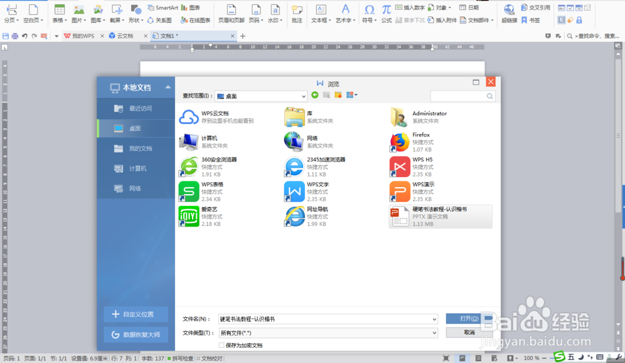Go to 计算机 in the left sidebar
625x363 pixels.
tap(136, 168)
